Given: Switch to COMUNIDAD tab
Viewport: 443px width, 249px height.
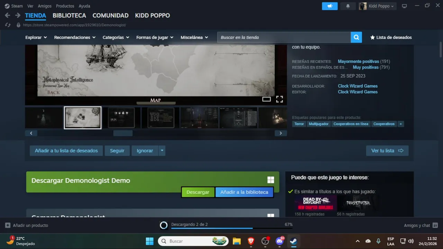Looking at the screenshot, I should 110,16.
